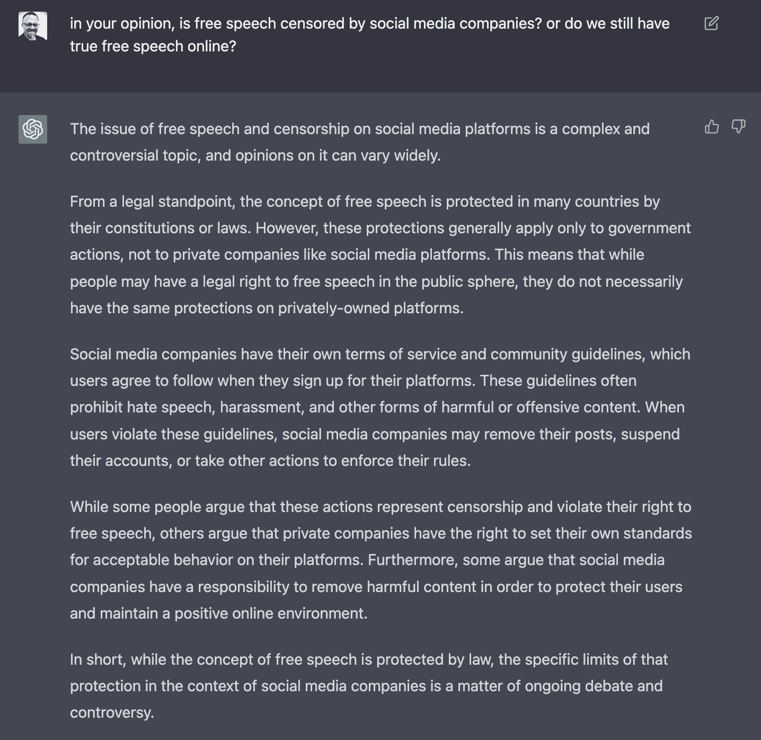Click the word "However" in the second paragraph
761x740 pixels.
point(286,228)
